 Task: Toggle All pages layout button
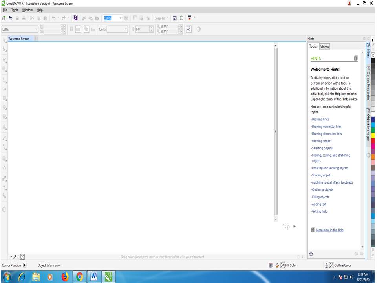pos(86,29)
